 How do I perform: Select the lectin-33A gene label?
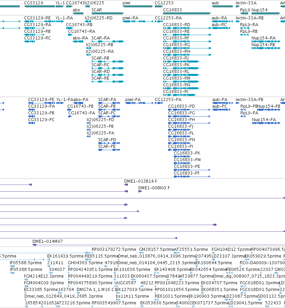coord(246,3)
